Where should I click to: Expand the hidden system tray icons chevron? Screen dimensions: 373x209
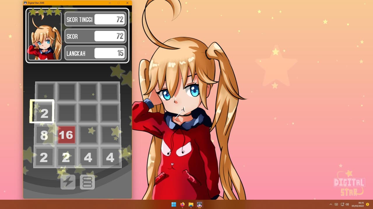pyautogui.click(x=331, y=204)
